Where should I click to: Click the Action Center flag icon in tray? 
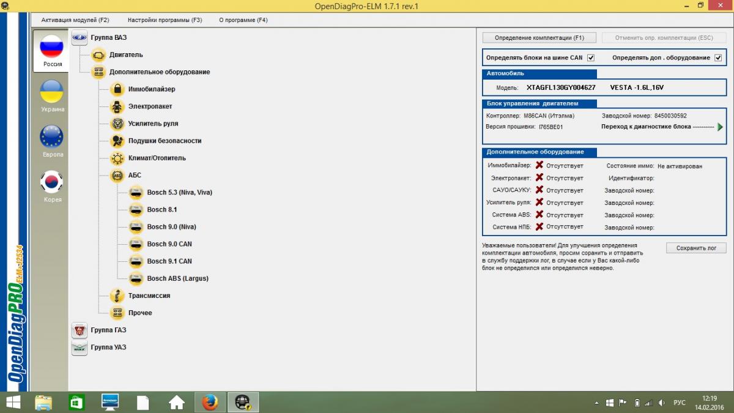[x=622, y=403]
